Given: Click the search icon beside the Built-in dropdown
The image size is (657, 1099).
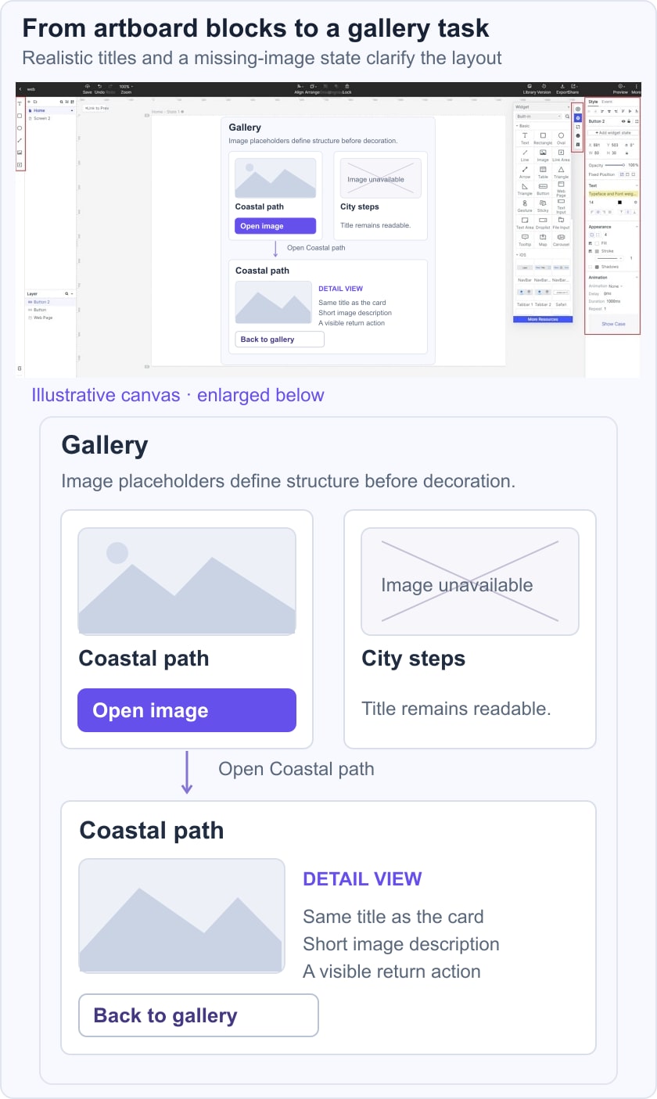Looking at the screenshot, I should (567, 117).
